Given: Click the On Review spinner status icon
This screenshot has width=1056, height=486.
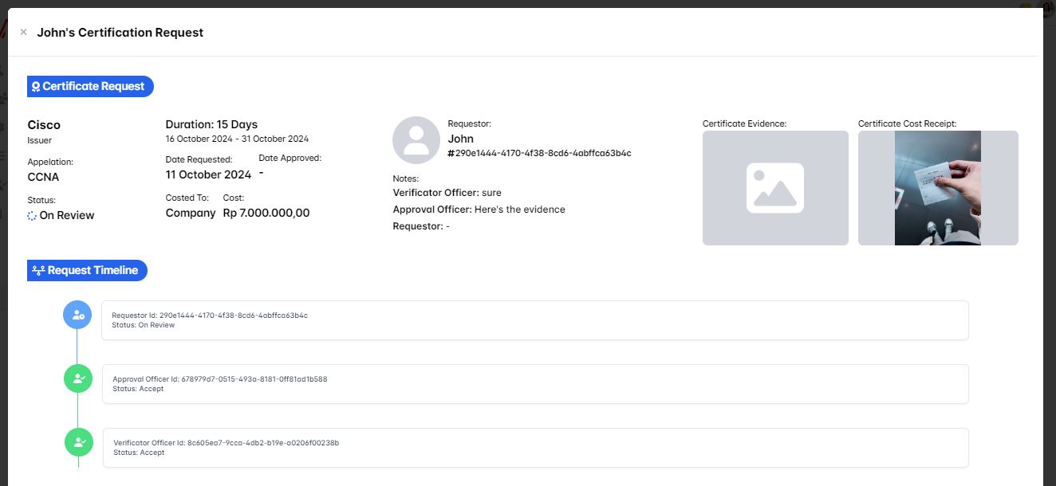Looking at the screenshot, I should (32, 216).
